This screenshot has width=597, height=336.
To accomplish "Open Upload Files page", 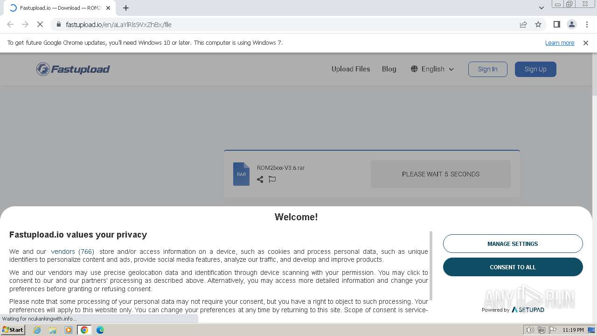I will point(351,69).
